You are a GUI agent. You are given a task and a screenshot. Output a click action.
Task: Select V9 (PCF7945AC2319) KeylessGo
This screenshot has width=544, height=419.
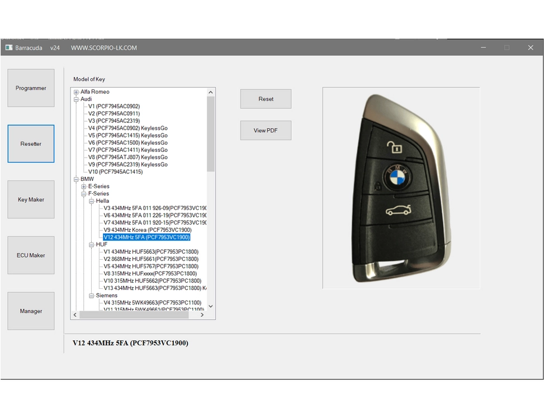tap(127, 164)
